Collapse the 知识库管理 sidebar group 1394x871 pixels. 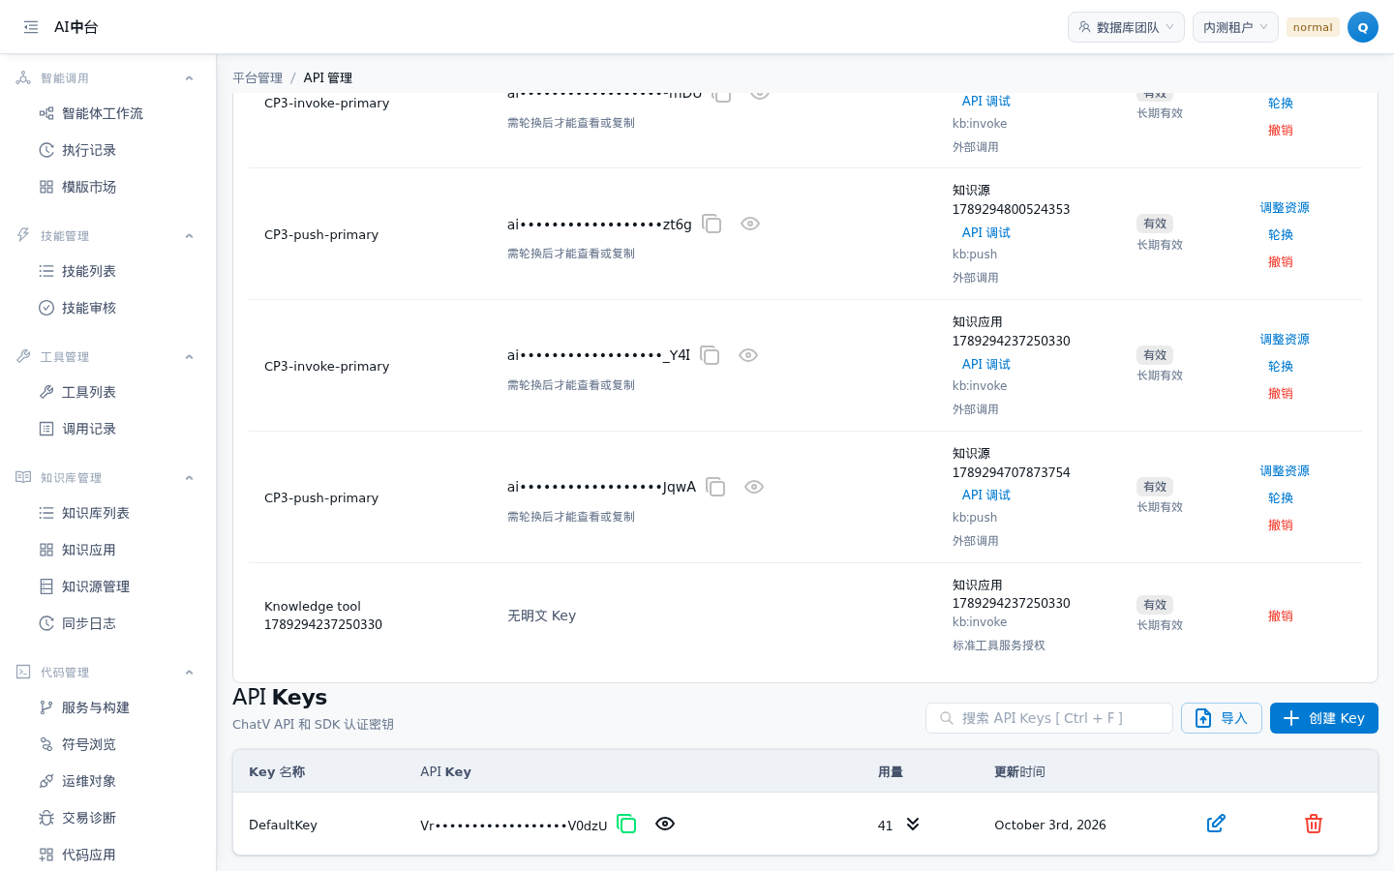click(x=190, y=478)
